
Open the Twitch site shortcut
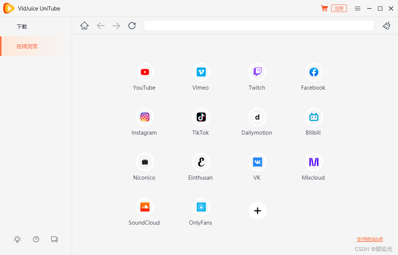[257, 72]
